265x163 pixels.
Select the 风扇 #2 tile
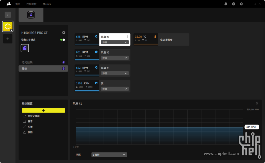tap(102, 55)
